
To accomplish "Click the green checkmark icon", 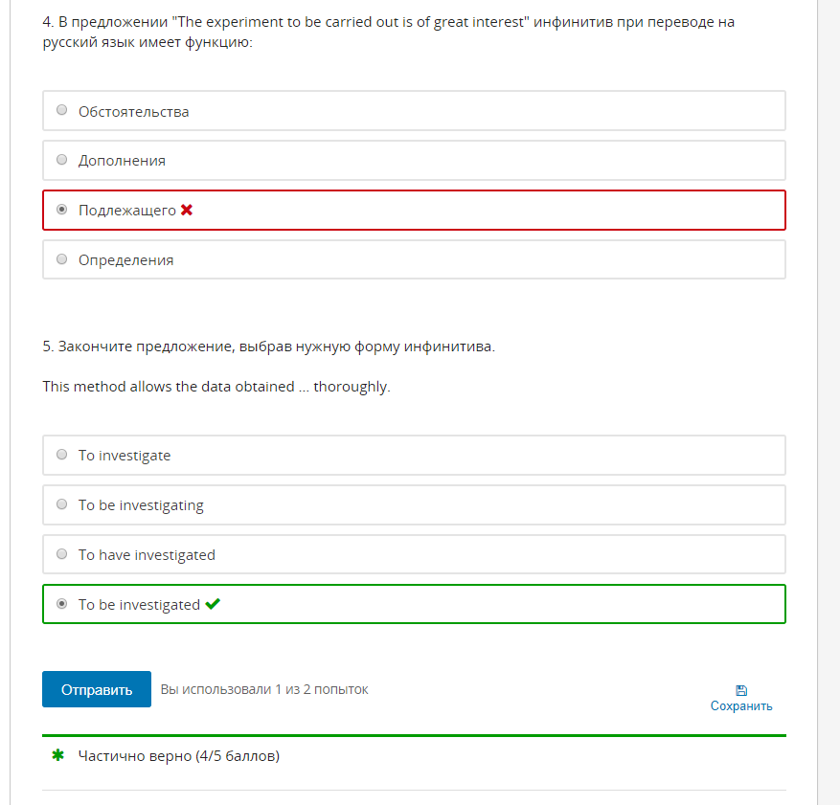I will (x=213, y=604).
